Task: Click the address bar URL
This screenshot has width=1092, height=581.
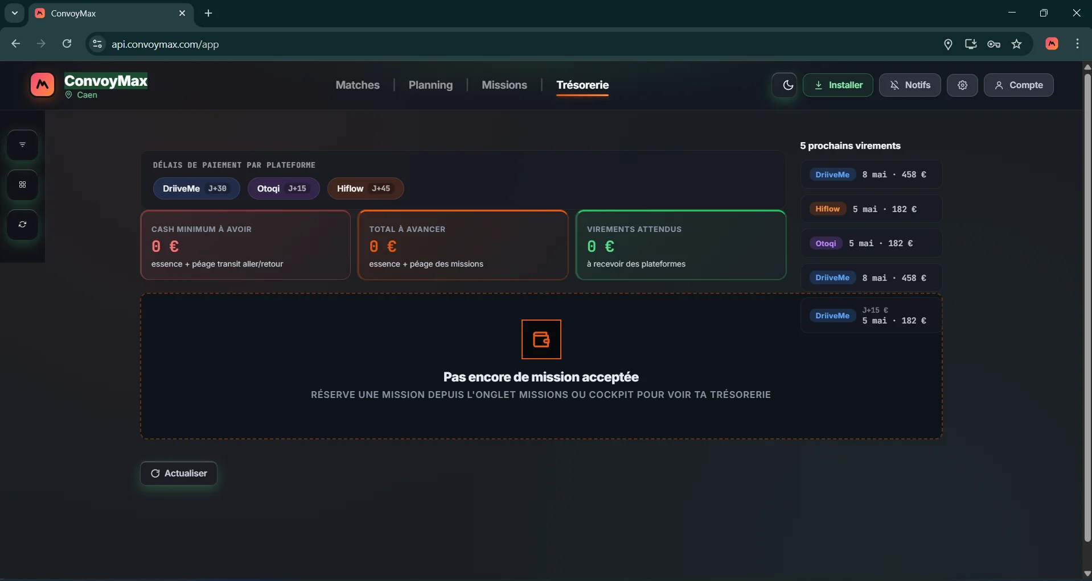Action: 165,44
